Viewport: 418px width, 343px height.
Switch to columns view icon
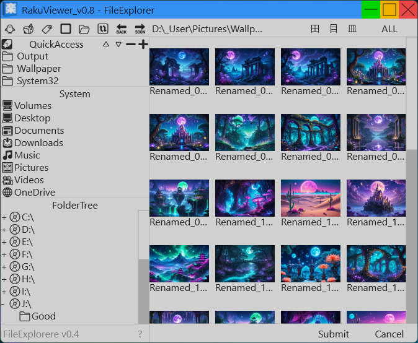coord(352,28)
